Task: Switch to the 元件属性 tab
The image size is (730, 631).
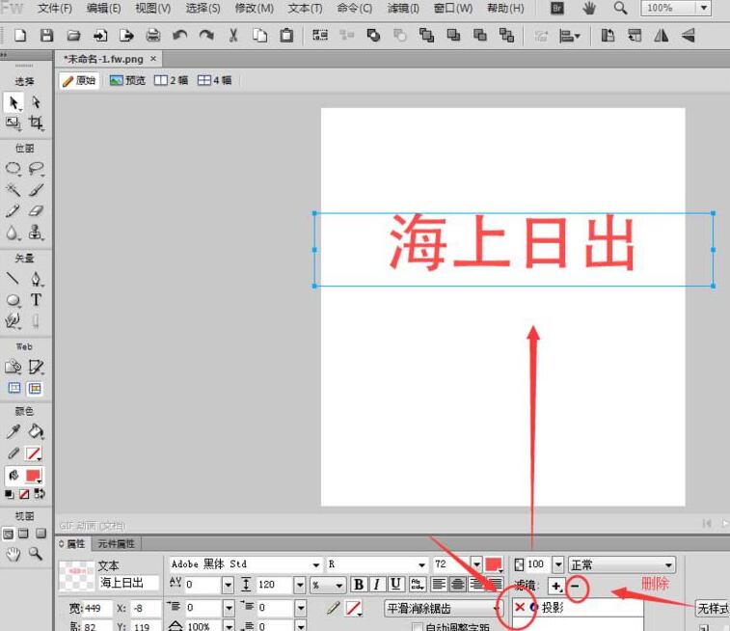Action: pos(116,544)
